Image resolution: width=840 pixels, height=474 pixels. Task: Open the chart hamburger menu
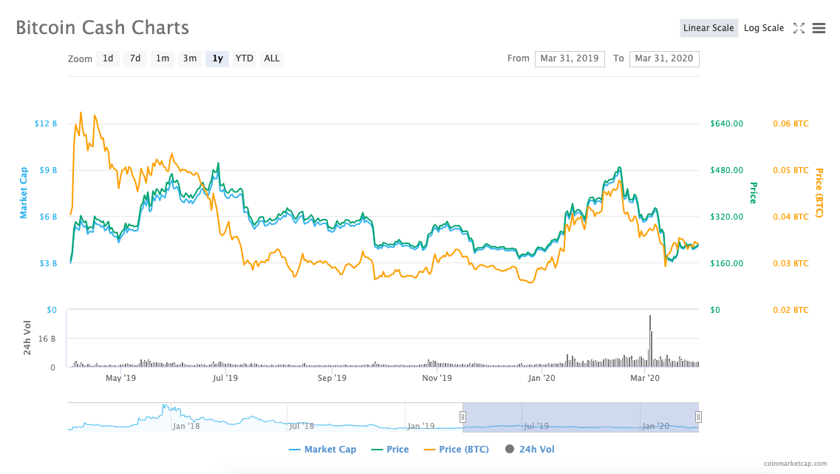(819, 28)
